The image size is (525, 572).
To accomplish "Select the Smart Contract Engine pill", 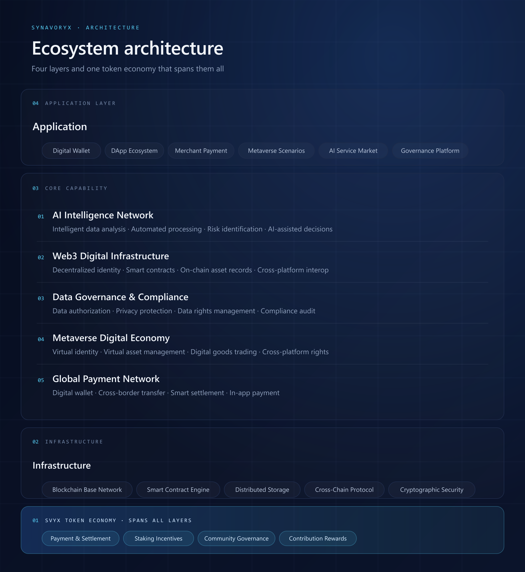I will point(178,490).
